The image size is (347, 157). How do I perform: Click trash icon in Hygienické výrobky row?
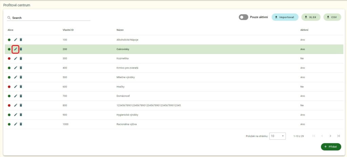pos(21,115)
